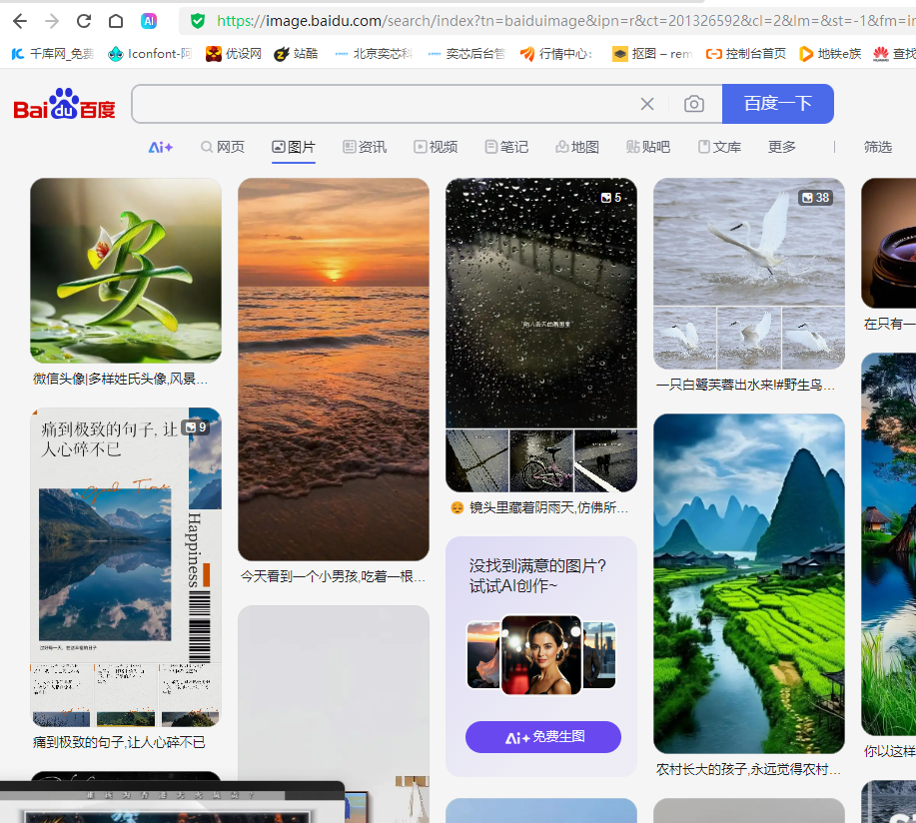Refresh the page with the reload icon
This screenshot has width=916, height=823.
(x=84, y=20)
